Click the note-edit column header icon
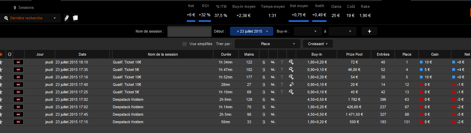This screenshot has height=133, width=471. pyautogui.click(x=10, y=54)
